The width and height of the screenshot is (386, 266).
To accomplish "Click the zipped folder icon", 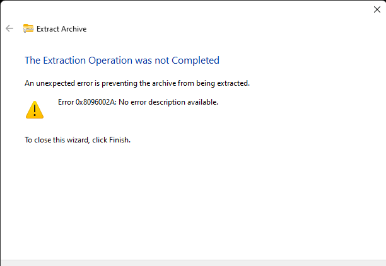I will [x=28, y=28].
